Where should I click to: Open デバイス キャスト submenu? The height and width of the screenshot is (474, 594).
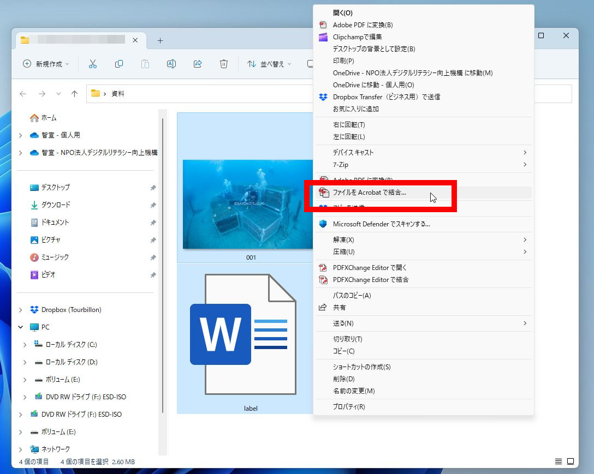(x=424, y=153)
